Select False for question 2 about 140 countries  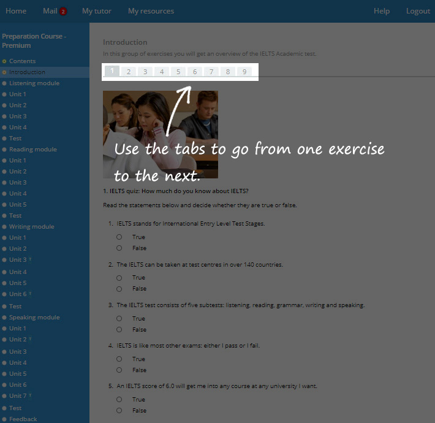click(x=119, y=289)
